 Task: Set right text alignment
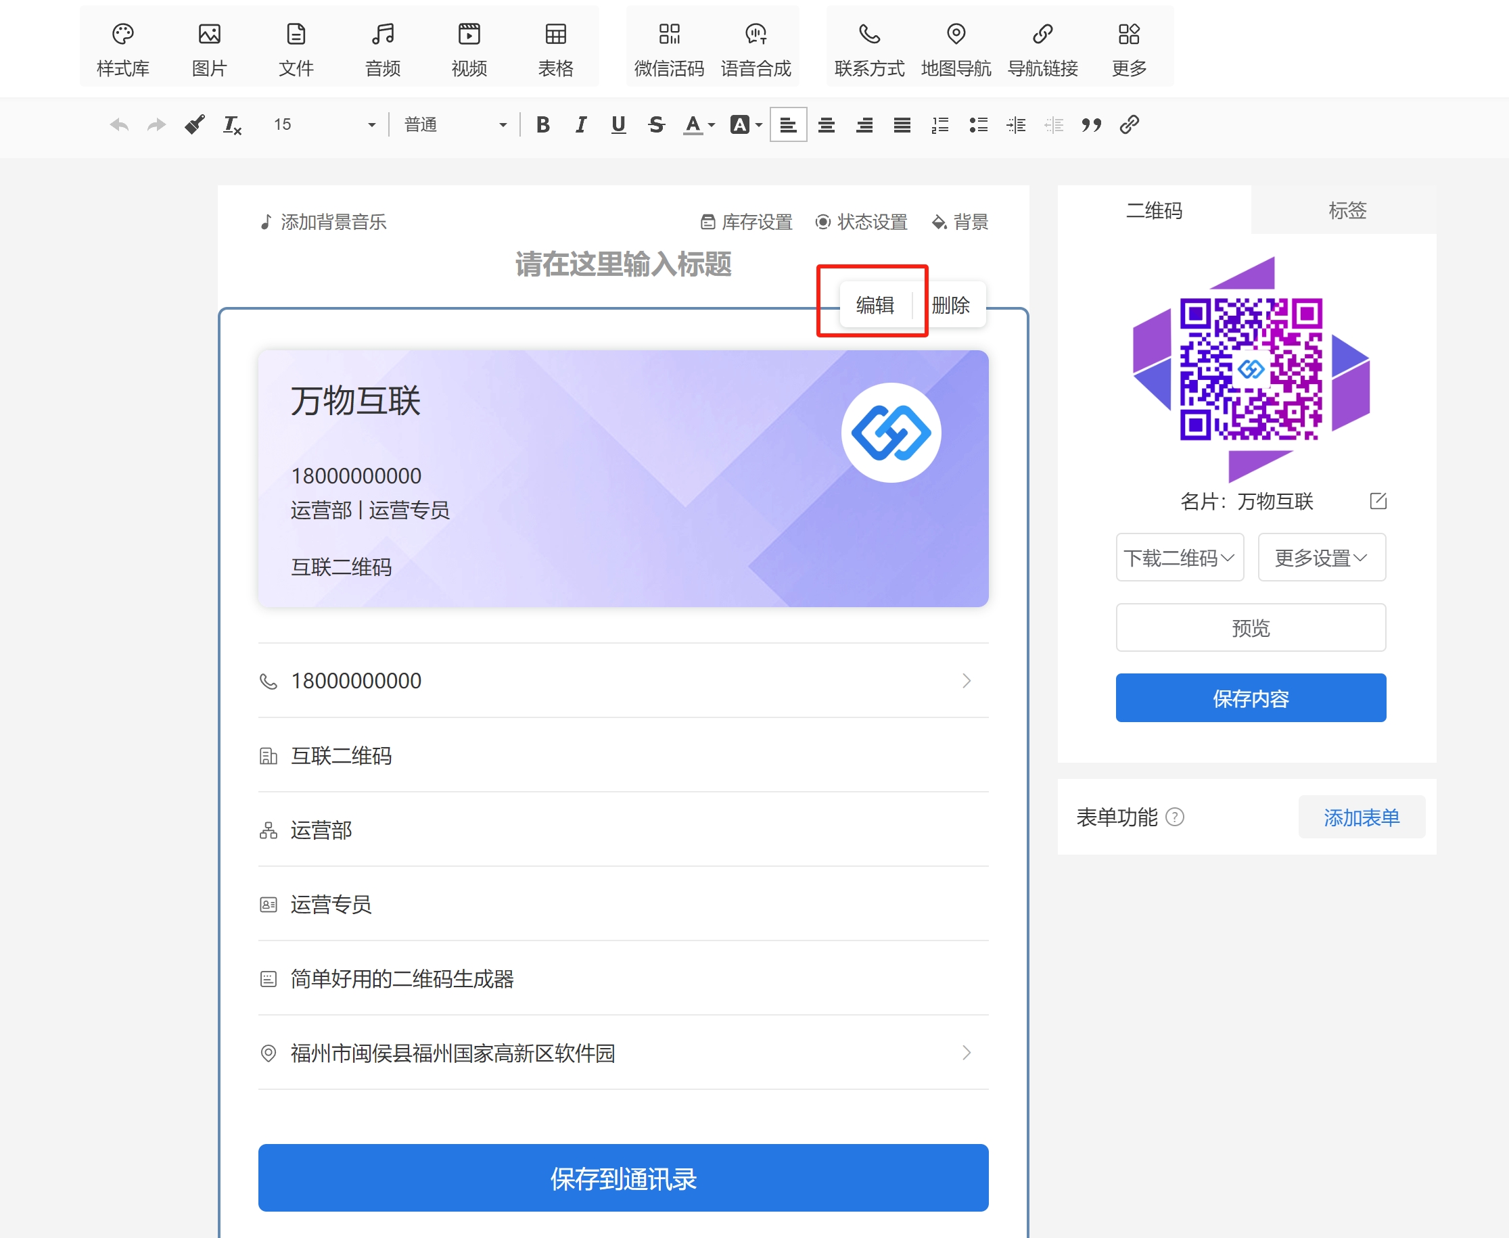pos(864,125)
